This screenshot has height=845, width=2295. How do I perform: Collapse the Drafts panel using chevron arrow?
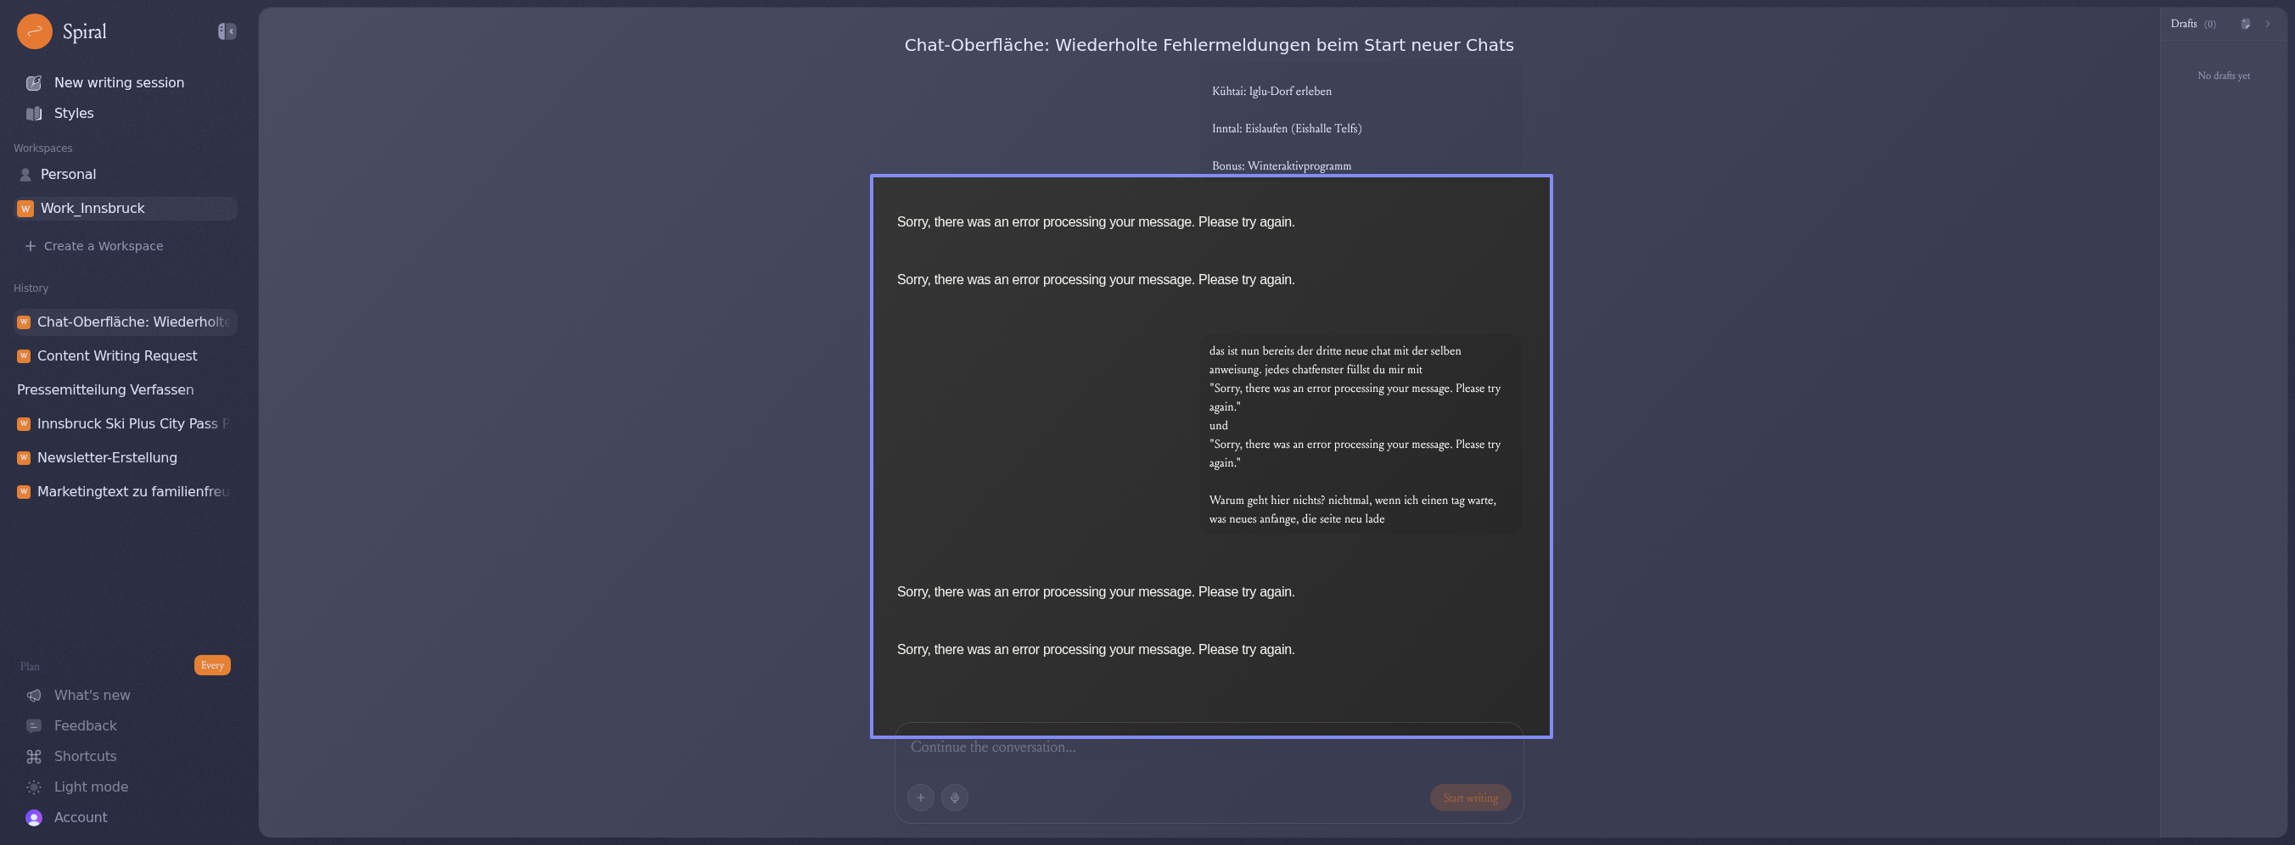point(2267,24)
